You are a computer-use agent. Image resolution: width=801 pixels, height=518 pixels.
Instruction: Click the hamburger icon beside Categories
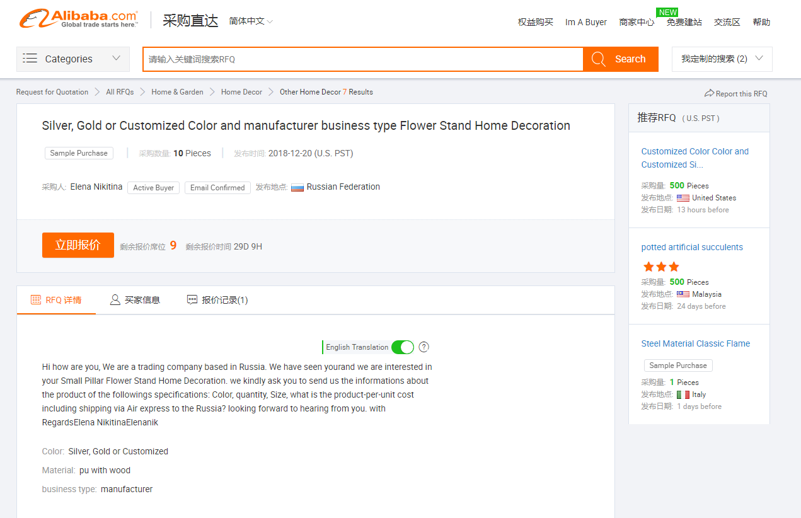[x=30, y=59]
